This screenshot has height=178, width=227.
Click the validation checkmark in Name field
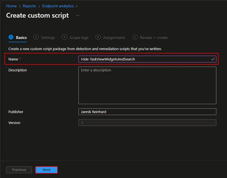[x=213, y=59]
